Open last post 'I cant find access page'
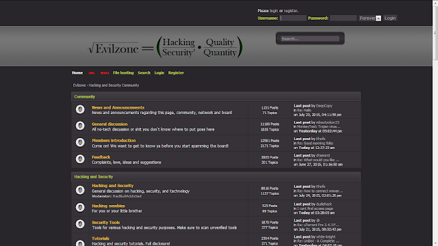The height and width of the screenshot is (246, 438). tap(315, 208)
